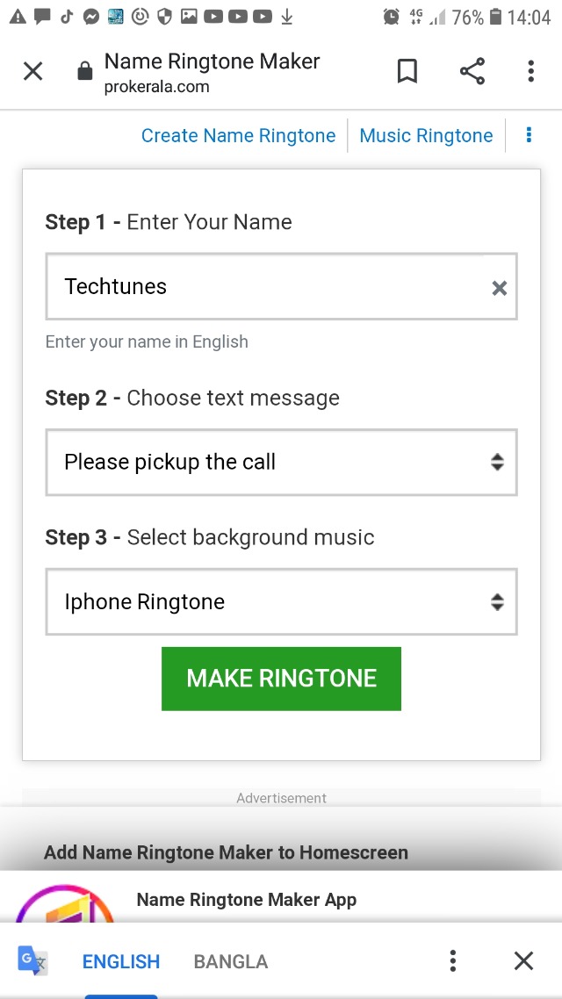
Task: Tap the Name Ringtone Maker App thumbnail
Action: pyautogui.click(x=66, y=902)
